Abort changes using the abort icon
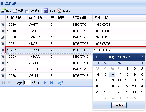This screenshot has width=146, height=112. (59, 10)
